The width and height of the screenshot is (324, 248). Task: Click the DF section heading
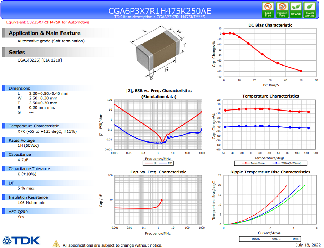tap(11, 183)
